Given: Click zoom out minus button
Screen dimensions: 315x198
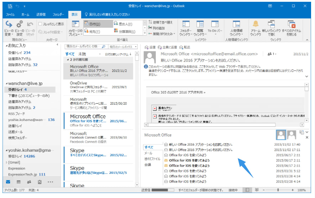Looking at the screenshot, I should (x=264, y=190).
